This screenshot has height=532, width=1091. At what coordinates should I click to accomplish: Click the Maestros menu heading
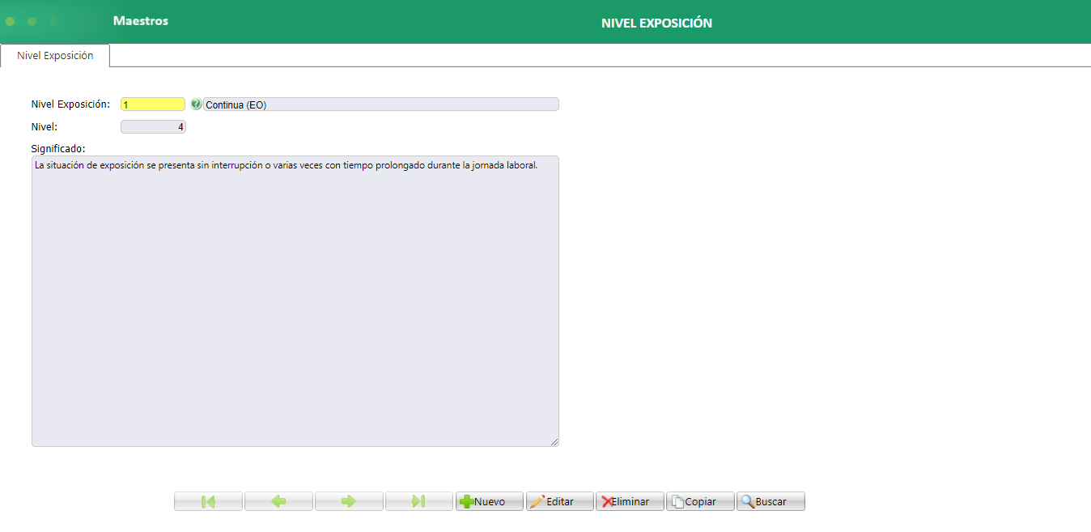pyautogui.click(x=139, y=22)
